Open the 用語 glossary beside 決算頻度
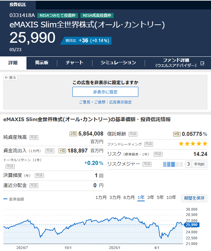Image resolution: width=211 pixels, height=251 pixels. (39, 176)
